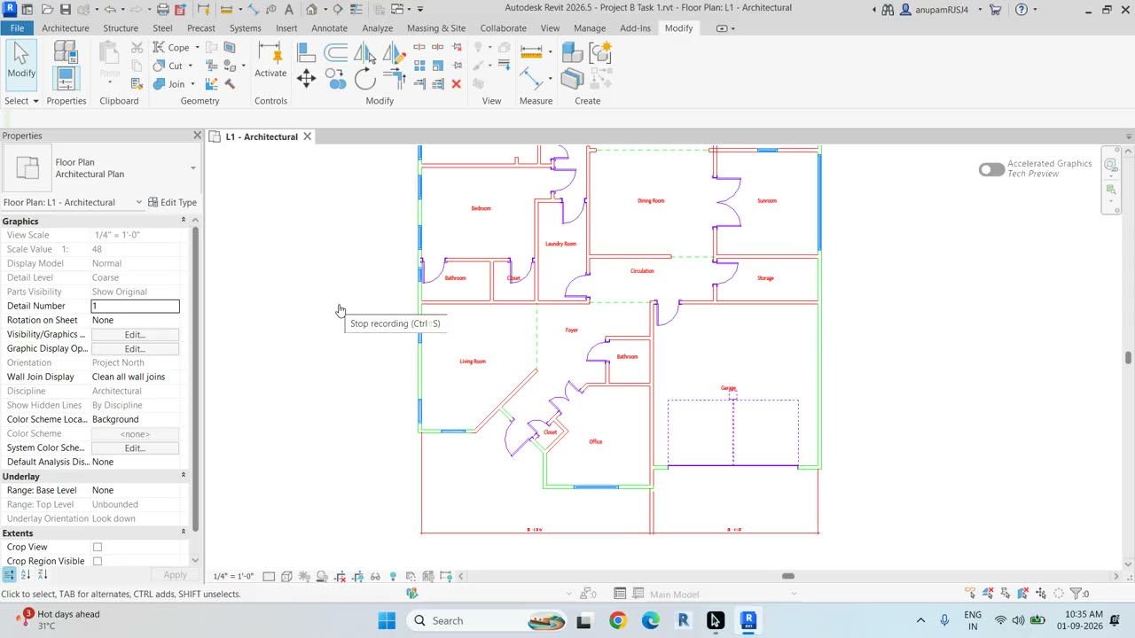Click the Array tool icon
The image size is (1135, 638).
[419, 66]
